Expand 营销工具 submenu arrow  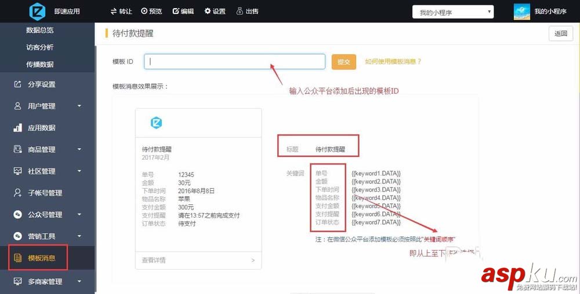[79, 236]
